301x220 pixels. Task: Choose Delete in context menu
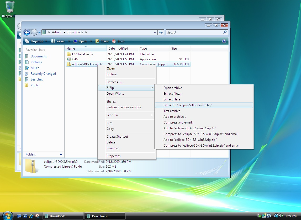pyautogui.click(x=126, y=142)
